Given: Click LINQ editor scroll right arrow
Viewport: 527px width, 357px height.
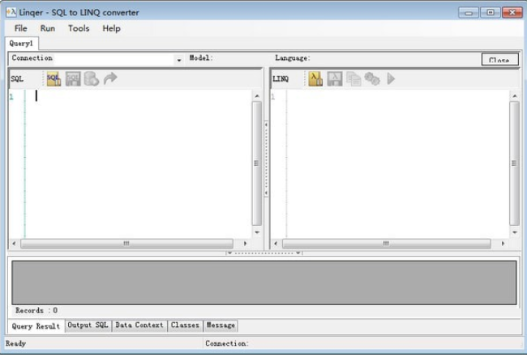Looking at the screenshot, I should tap(503, 244).
